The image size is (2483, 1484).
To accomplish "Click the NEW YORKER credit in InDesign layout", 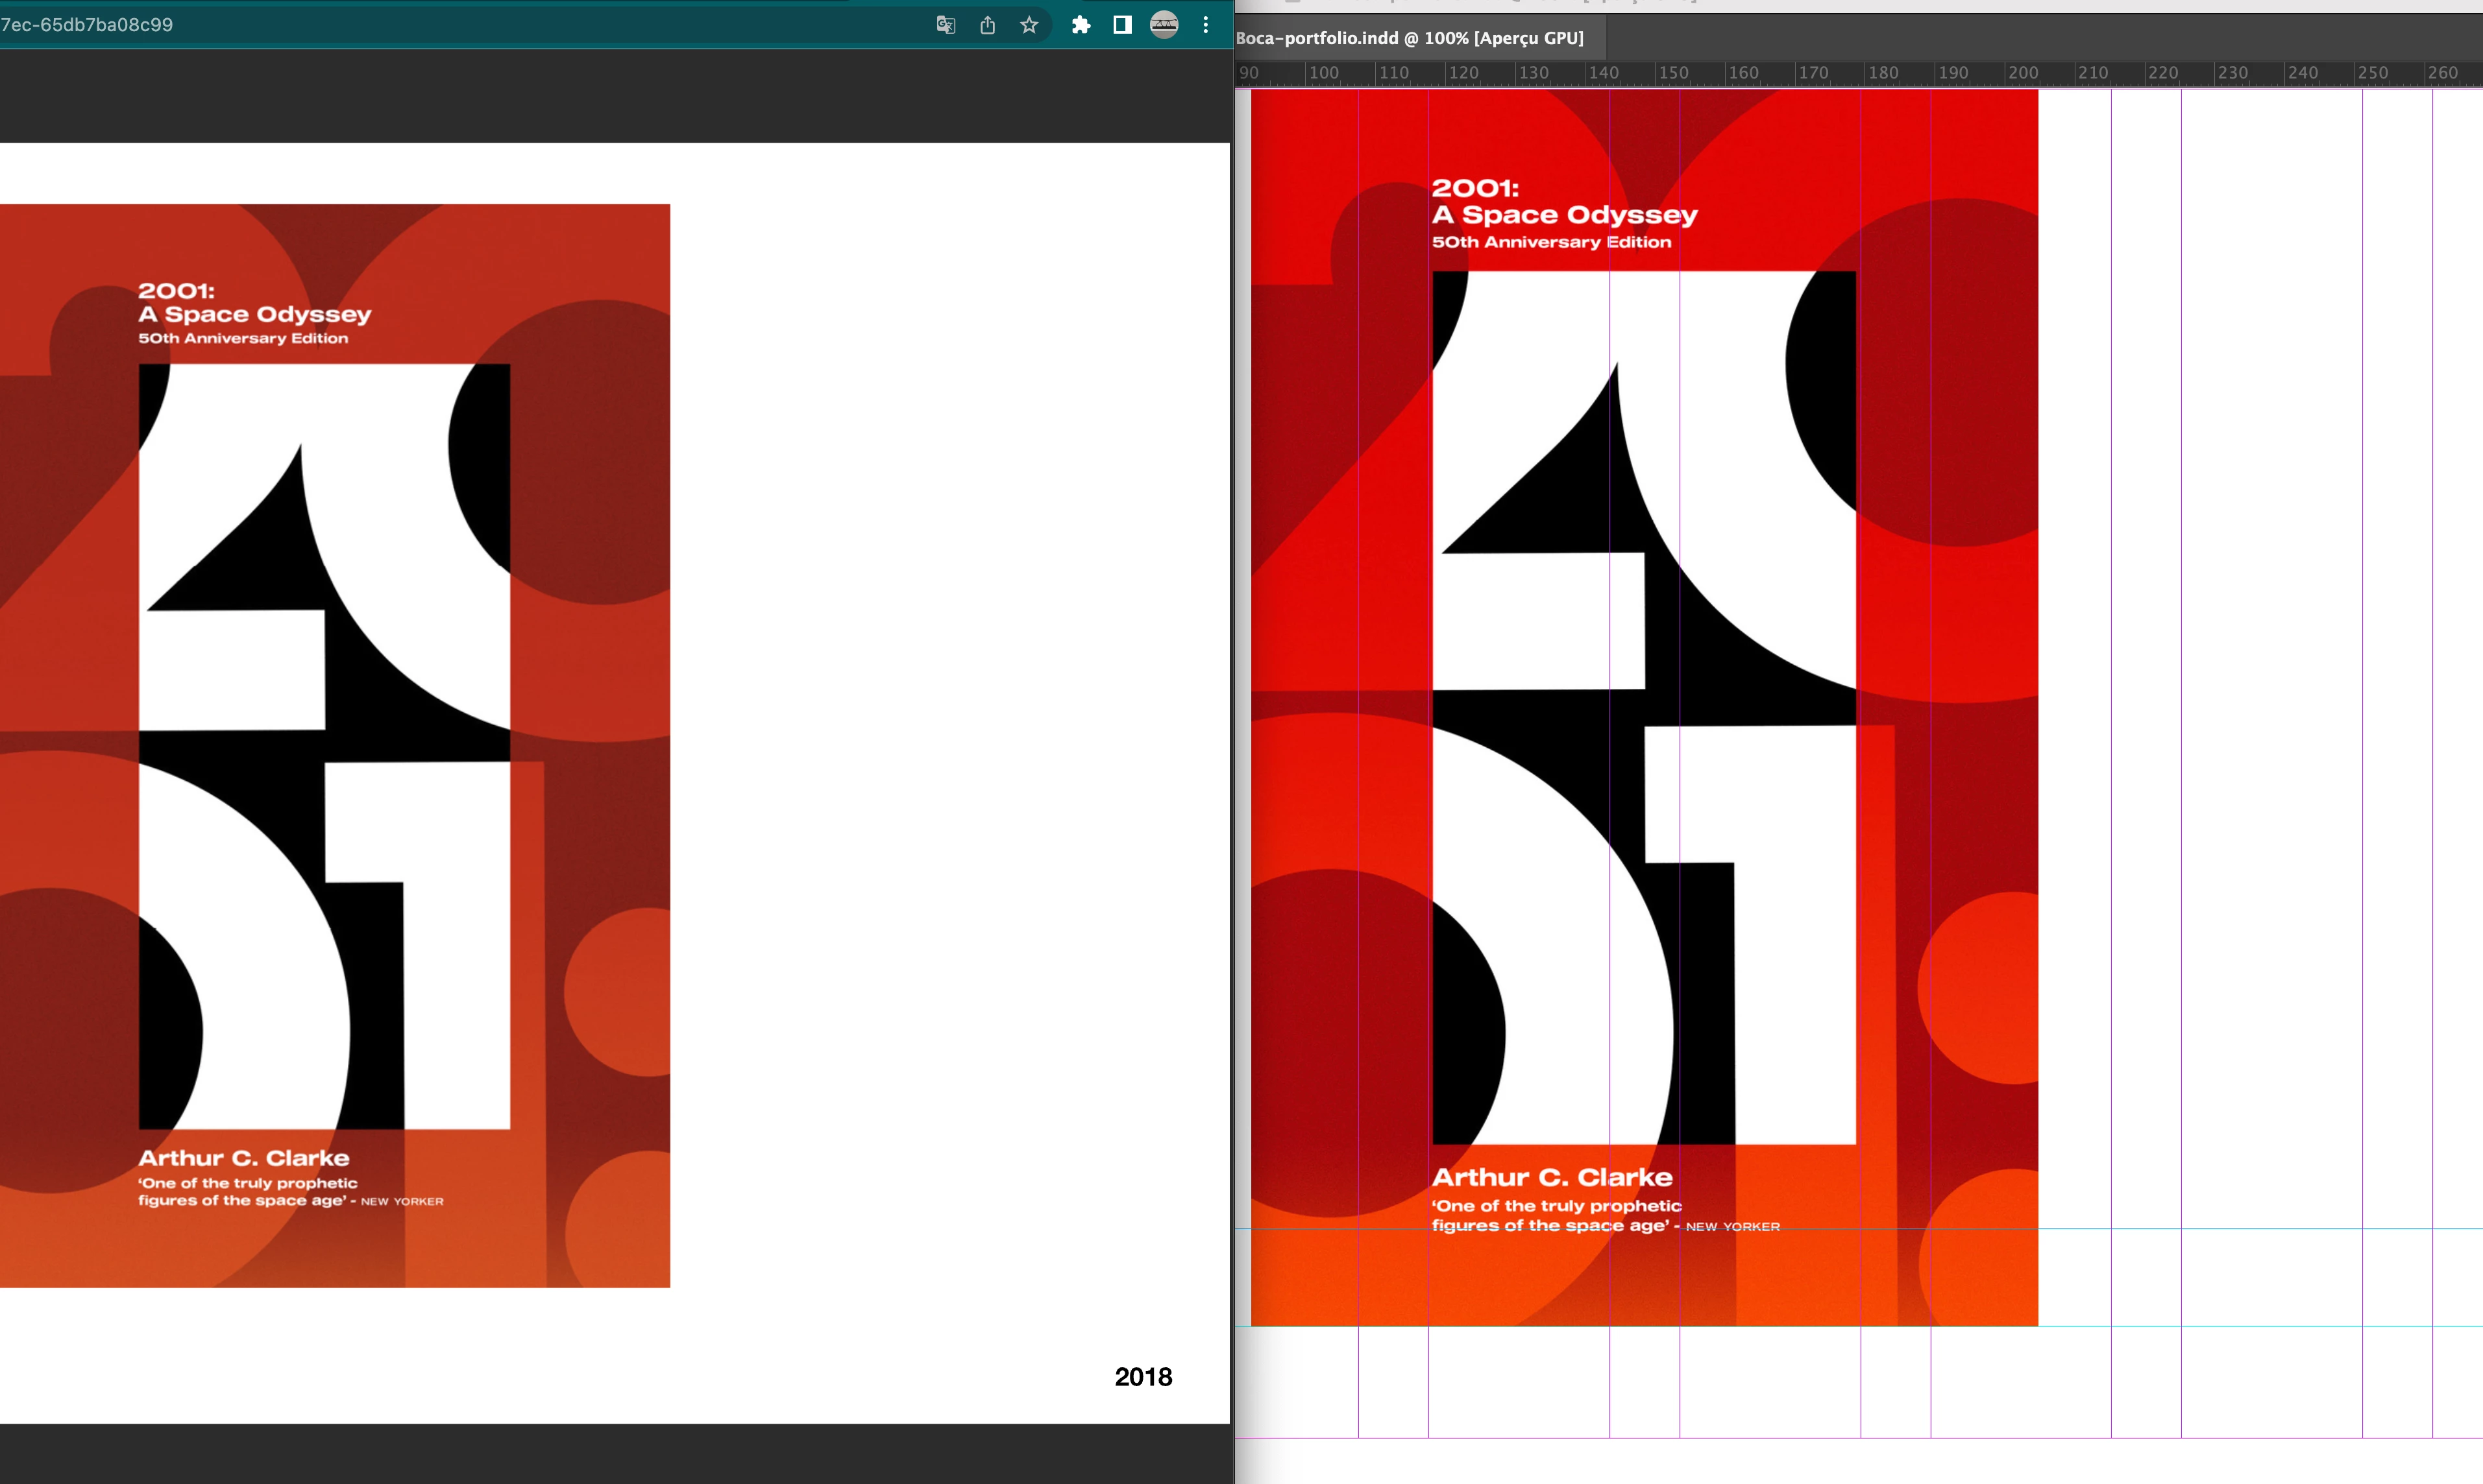I will coord(1733,1227).
